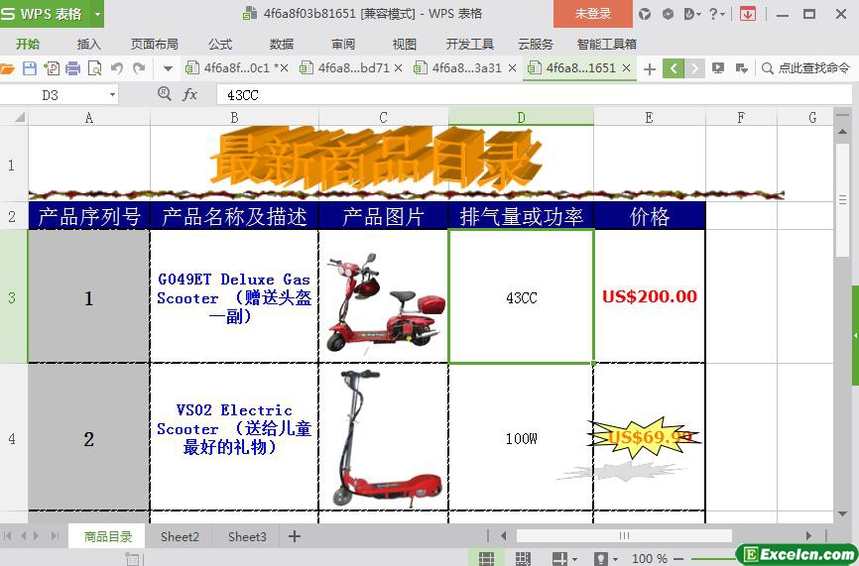859x566 pixels.
Task: Click the skin/theme icon next to 未登录
Action: [x=645, y=14]
